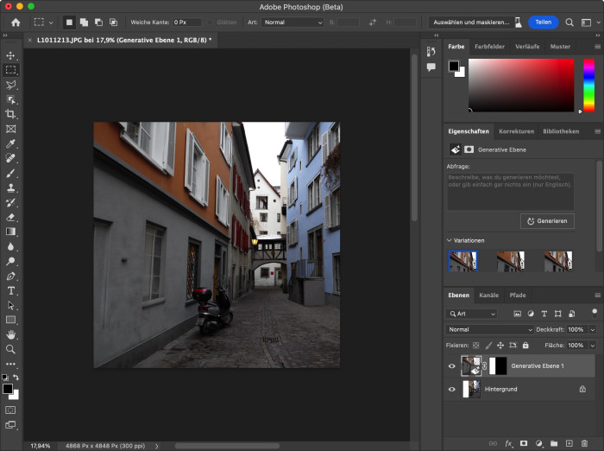Click the foreground color swatch in Farbe panel
This screenshot has width=604, height=451.
[x=453, y=66]
